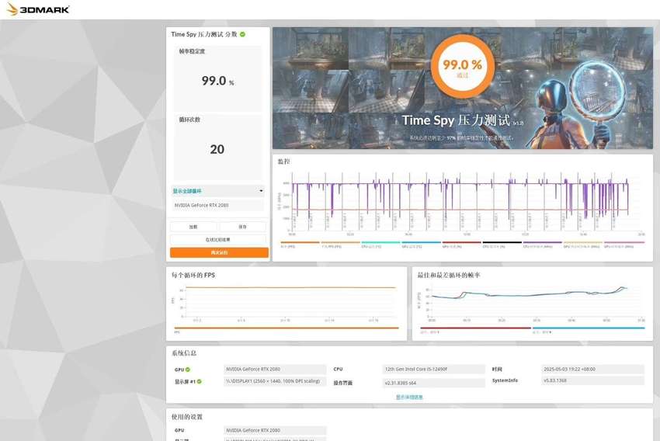Screen dimensions: 660x441
Task: Click the orange run again button
Action: pyautogui.click(x=219, y=252)
